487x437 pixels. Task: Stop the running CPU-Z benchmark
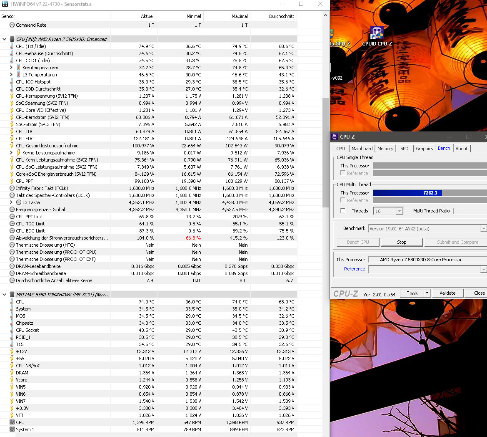tap(402, 242)
